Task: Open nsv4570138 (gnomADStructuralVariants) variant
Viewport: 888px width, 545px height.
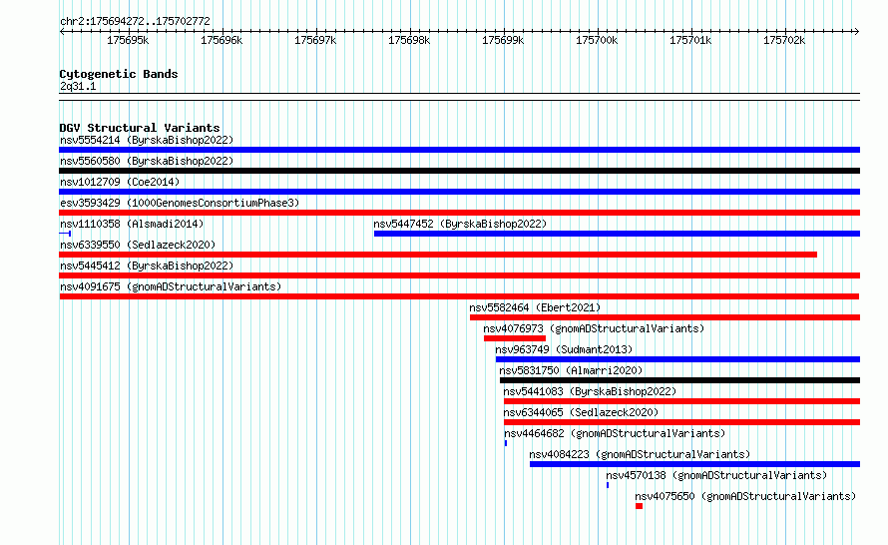Action: (716, 475)
